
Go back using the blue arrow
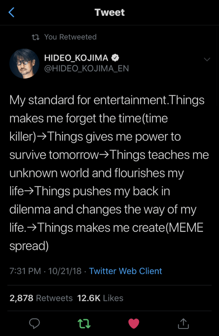12,13
